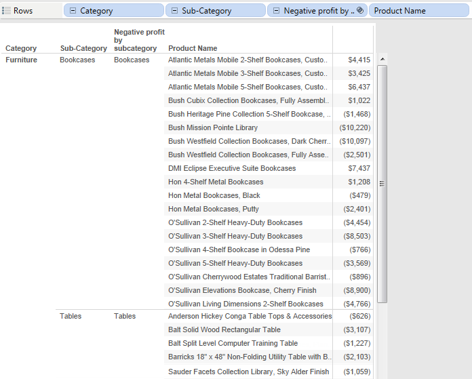Select the Furniture category cell
Image resolution: width=472 pixels, height=379 pixels.
(x=21, y=60)
